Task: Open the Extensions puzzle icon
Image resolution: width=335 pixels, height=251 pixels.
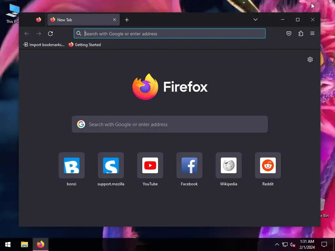Action: coord(301,33)
